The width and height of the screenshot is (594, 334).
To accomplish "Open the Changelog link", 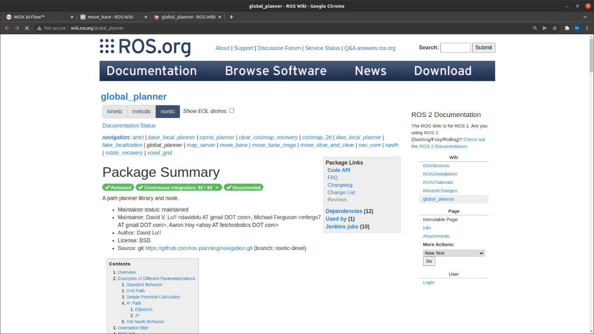I will [340, 185].
